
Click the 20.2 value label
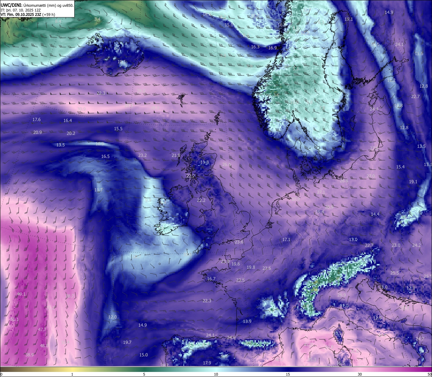[x=71, y=134]
